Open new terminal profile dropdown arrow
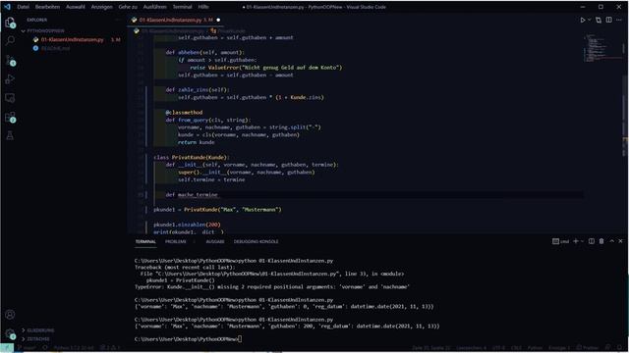 coord(582,241)
